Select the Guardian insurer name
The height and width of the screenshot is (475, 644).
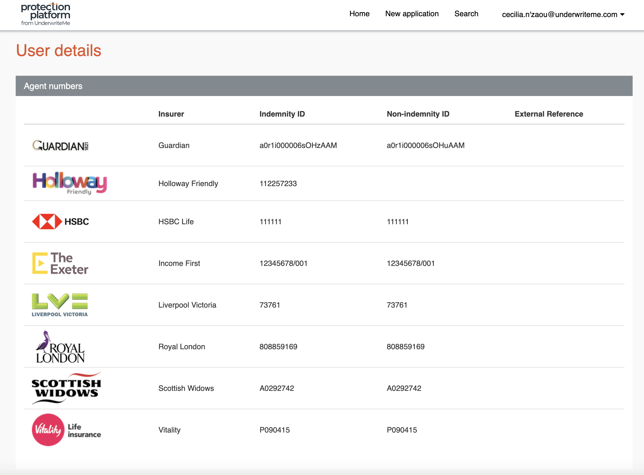coord(174,145)
